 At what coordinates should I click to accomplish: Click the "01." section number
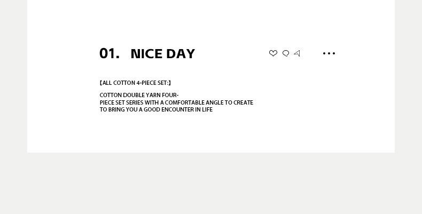(x=109, y=54)
